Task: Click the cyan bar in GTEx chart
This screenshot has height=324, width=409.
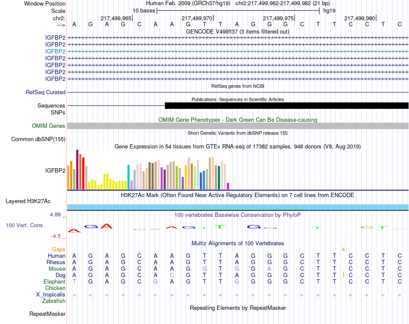Action: [129, 177]
